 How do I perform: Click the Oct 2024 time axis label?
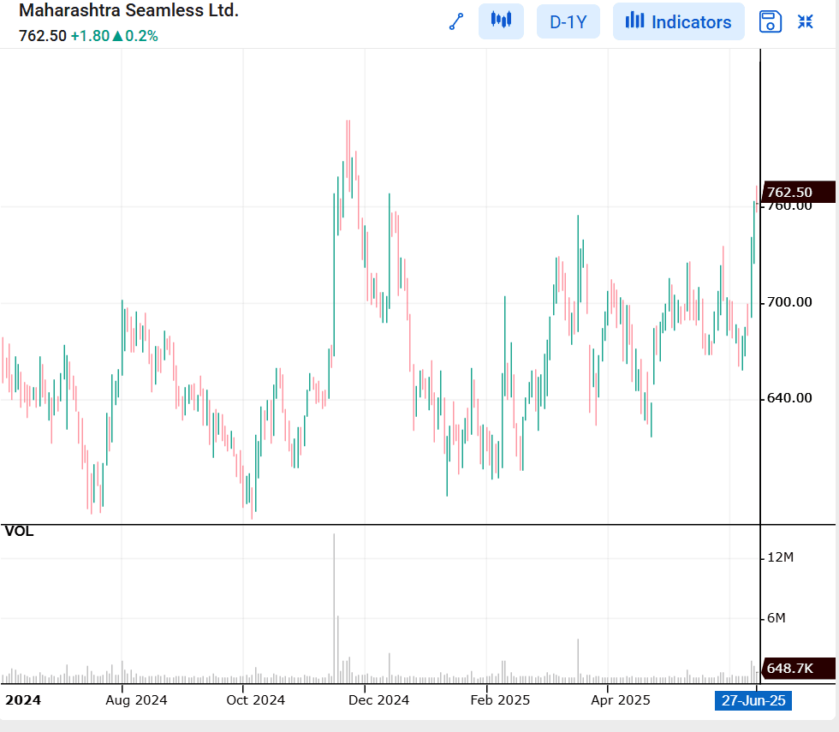(256, 700)
